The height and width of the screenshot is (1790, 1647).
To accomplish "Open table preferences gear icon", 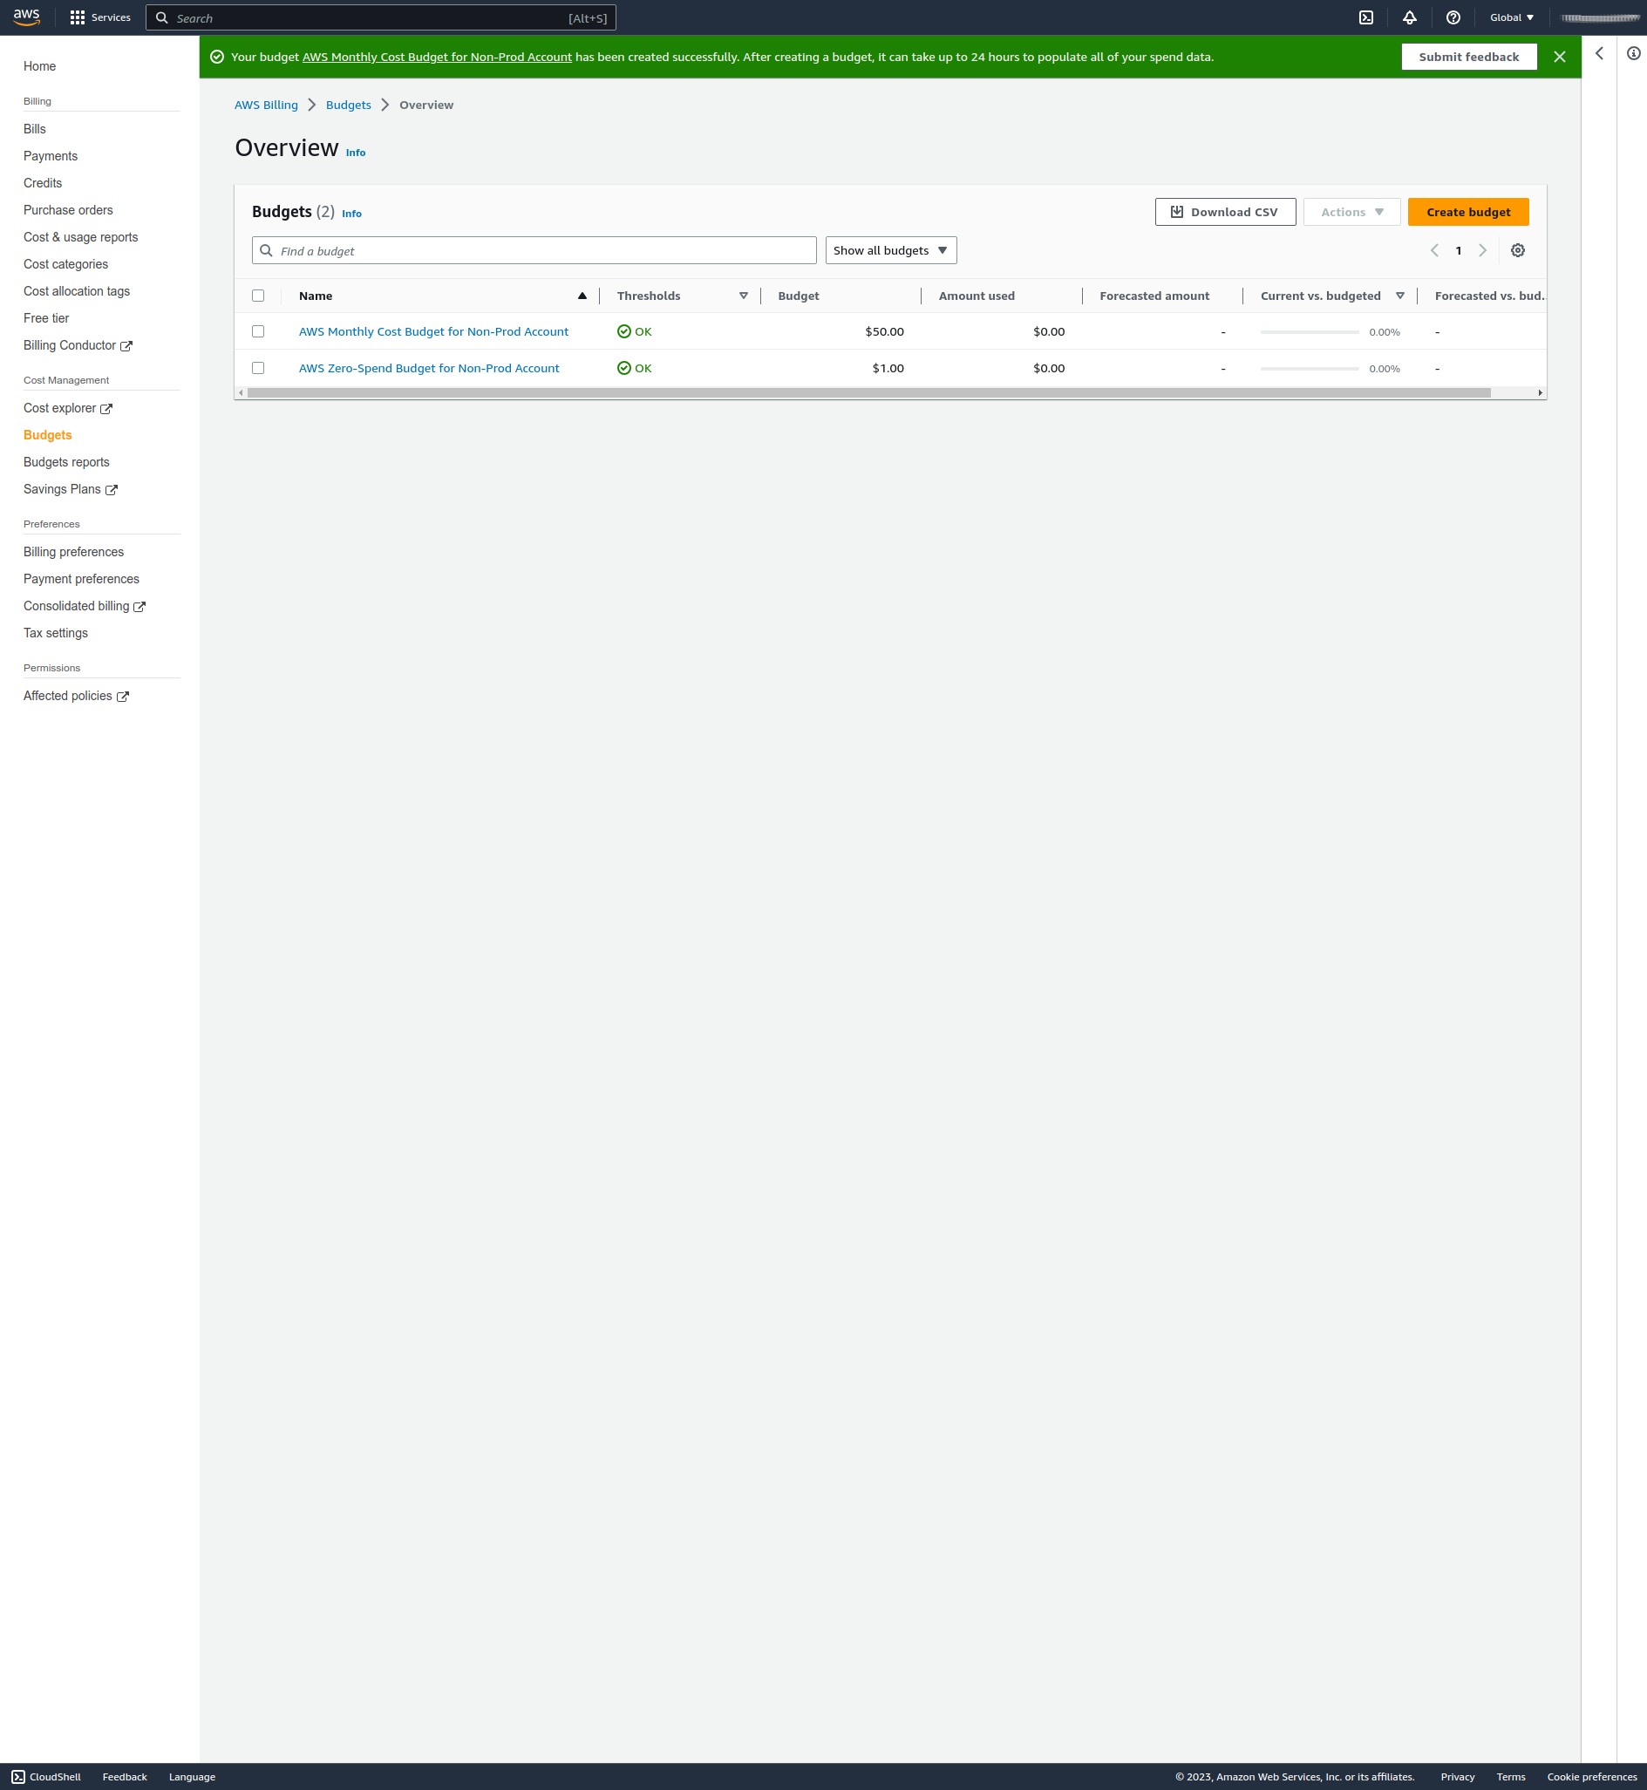I will click(x=1518, y=250).
